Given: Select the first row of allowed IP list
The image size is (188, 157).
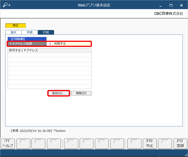Looking at the screenshot, I should click(x=50, y=55).
